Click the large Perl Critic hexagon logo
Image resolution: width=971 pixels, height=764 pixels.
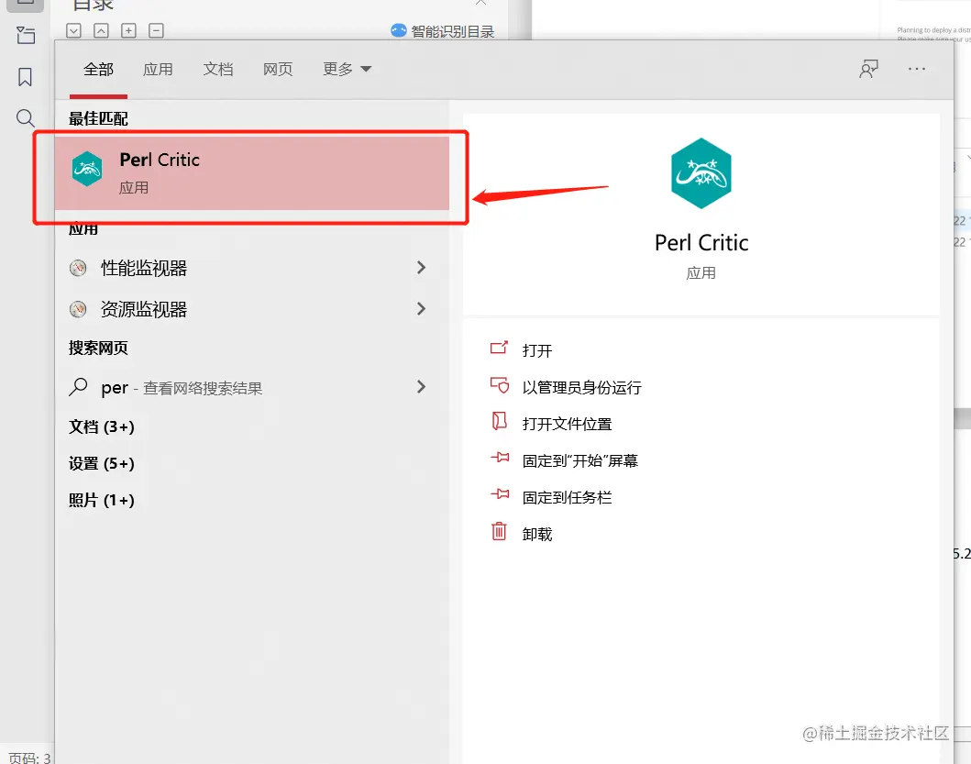pos(701,172)
